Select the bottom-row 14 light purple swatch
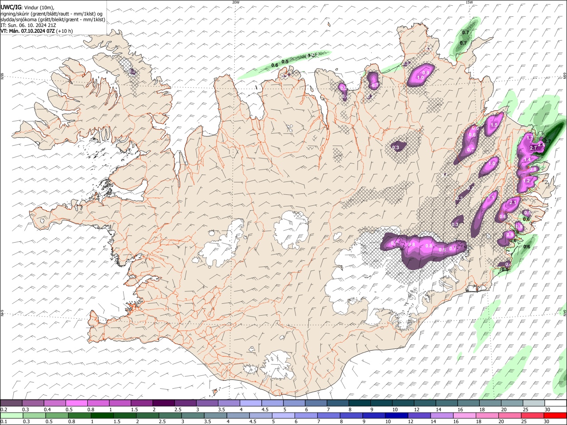Image resolution: width=567 pixels, height=425 pixels. [x=442, y=415]
